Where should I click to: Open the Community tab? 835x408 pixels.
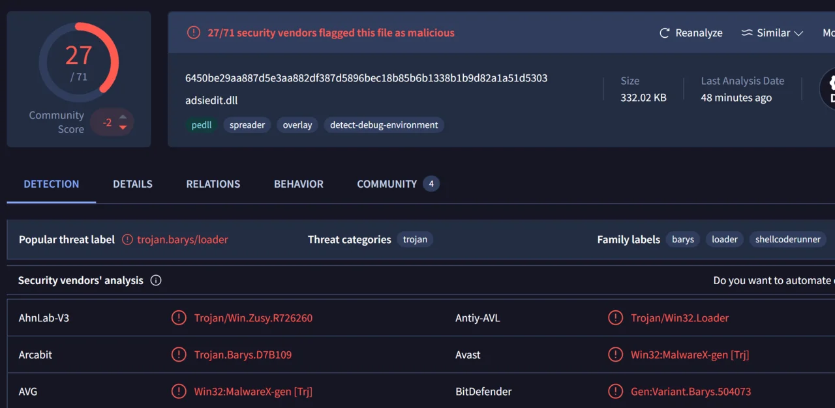click(x=387, y=184)
